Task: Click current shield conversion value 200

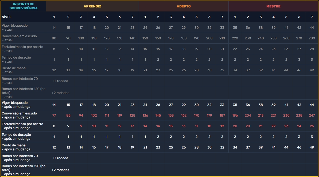Action: 209,38
